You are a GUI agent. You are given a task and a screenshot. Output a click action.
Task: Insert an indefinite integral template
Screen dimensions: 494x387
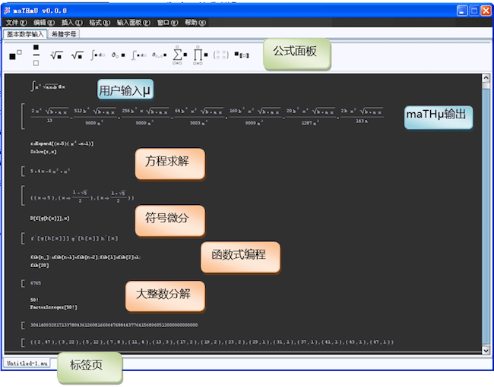tap(98, 55)
